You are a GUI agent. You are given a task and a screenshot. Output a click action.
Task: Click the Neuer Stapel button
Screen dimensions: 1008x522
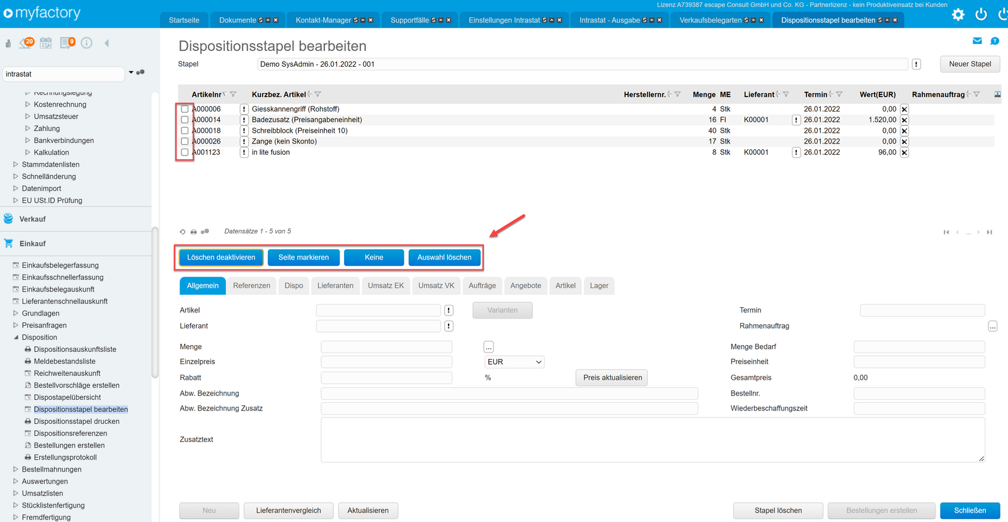point(970,64)
